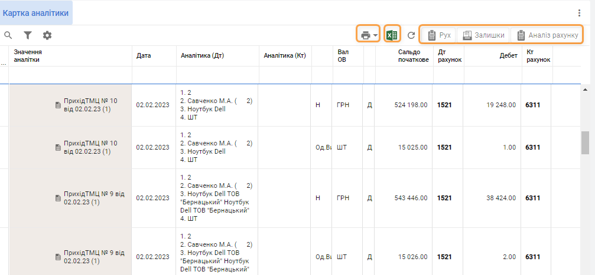
Task: Open the three-dot more options menu
Action: click(579, 13)
